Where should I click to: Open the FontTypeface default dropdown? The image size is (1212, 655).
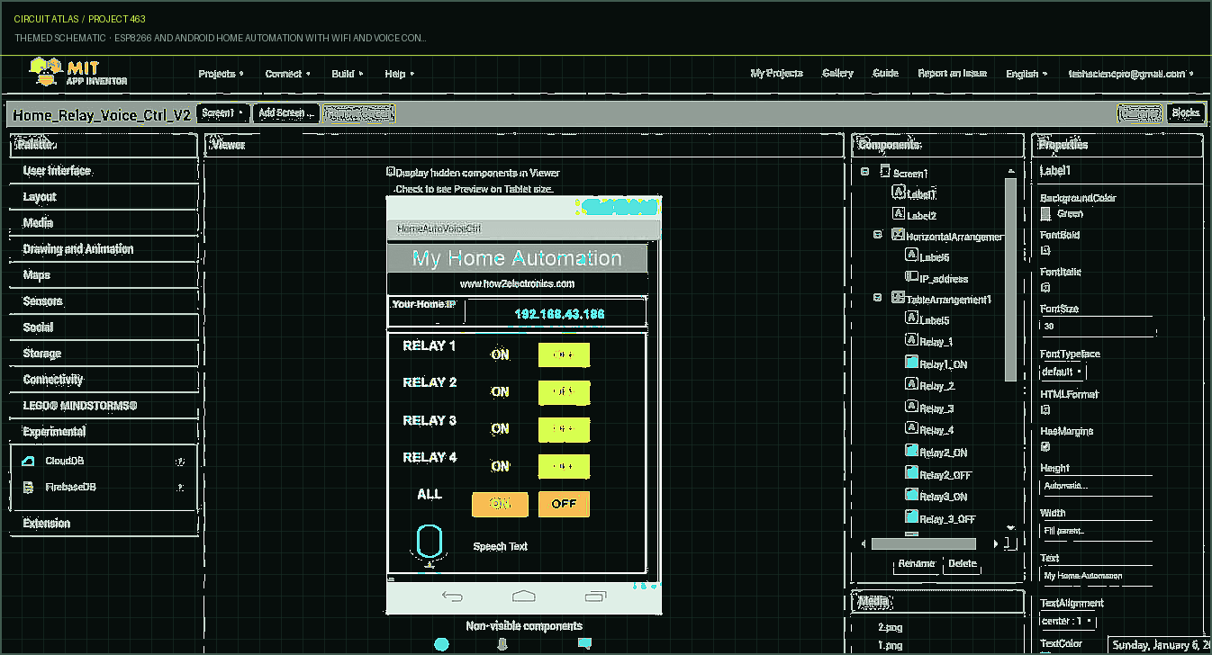(1063, 372)
